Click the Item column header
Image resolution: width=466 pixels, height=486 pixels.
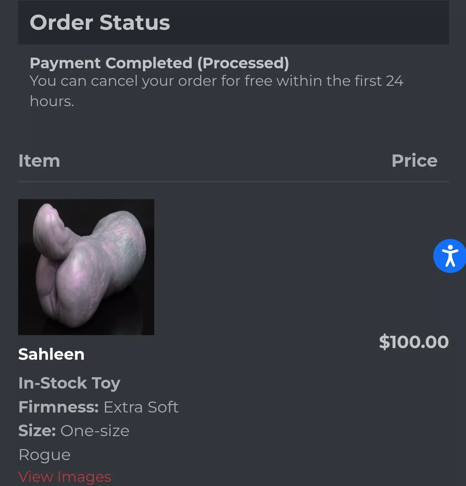click(39, 160)
